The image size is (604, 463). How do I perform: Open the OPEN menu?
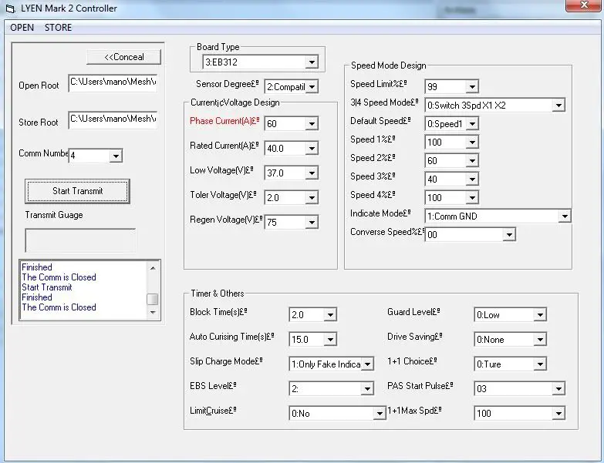tap(22, 28)
